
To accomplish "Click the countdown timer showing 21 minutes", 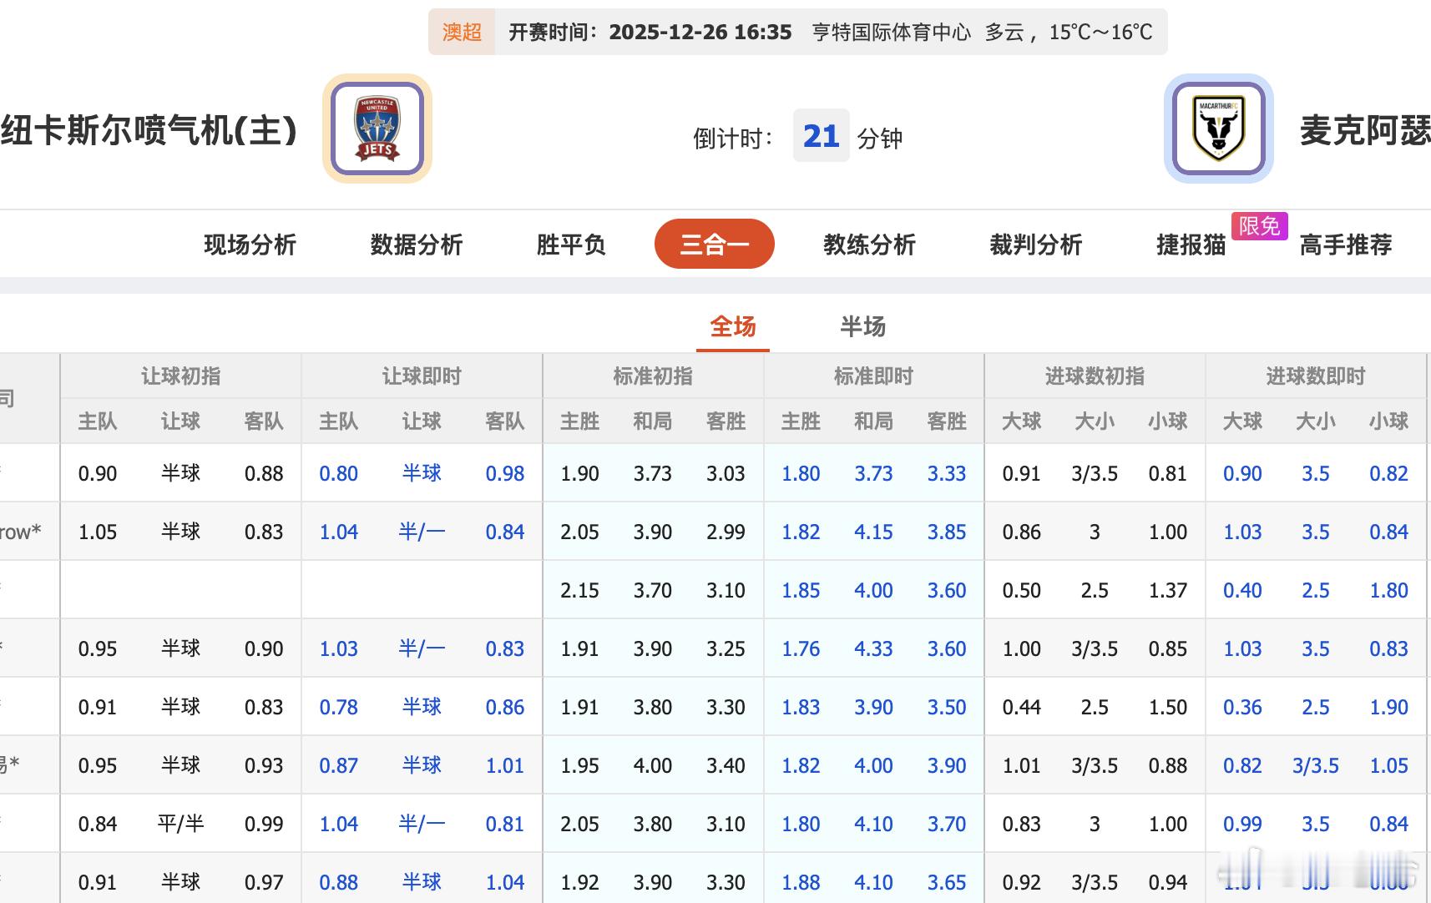I will coord(821,136).
